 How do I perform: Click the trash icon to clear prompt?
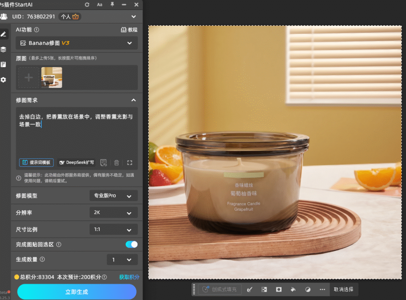[117, 163]
